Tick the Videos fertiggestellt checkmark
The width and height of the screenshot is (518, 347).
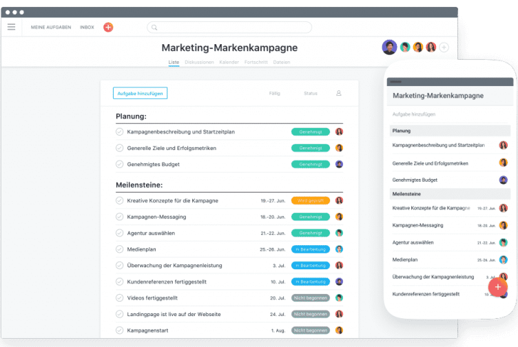tap(120, 298)
